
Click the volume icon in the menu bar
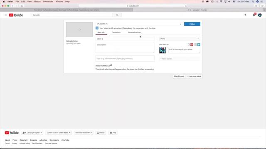coord(229,2)
